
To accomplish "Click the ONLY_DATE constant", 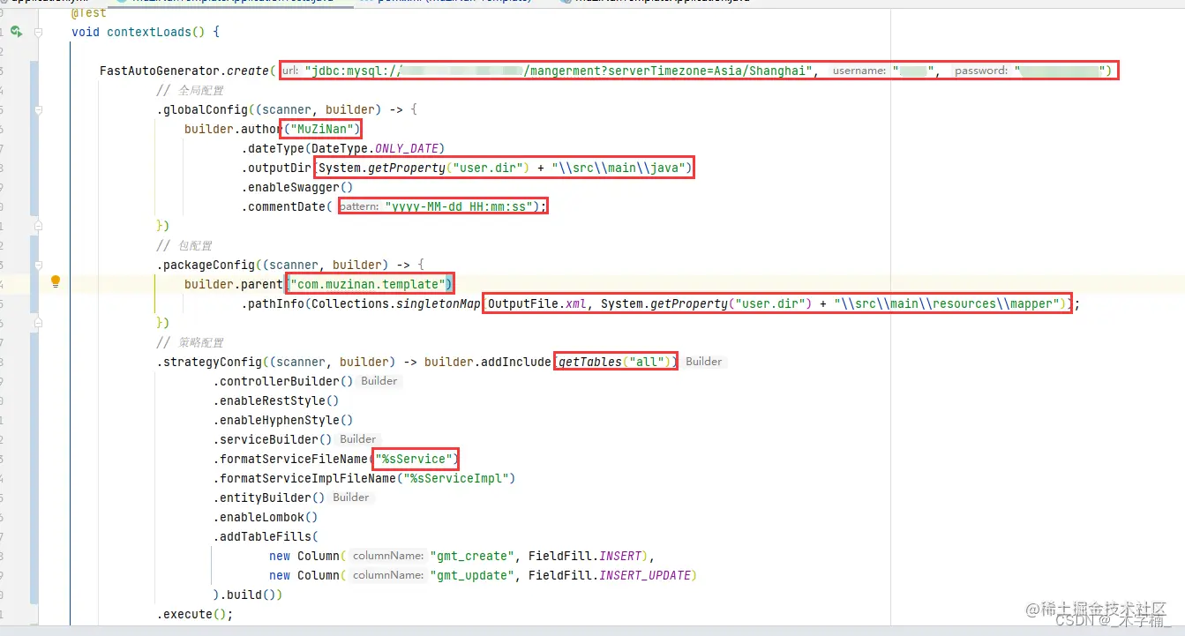I will pyautogui.click(x=406, y=148).
